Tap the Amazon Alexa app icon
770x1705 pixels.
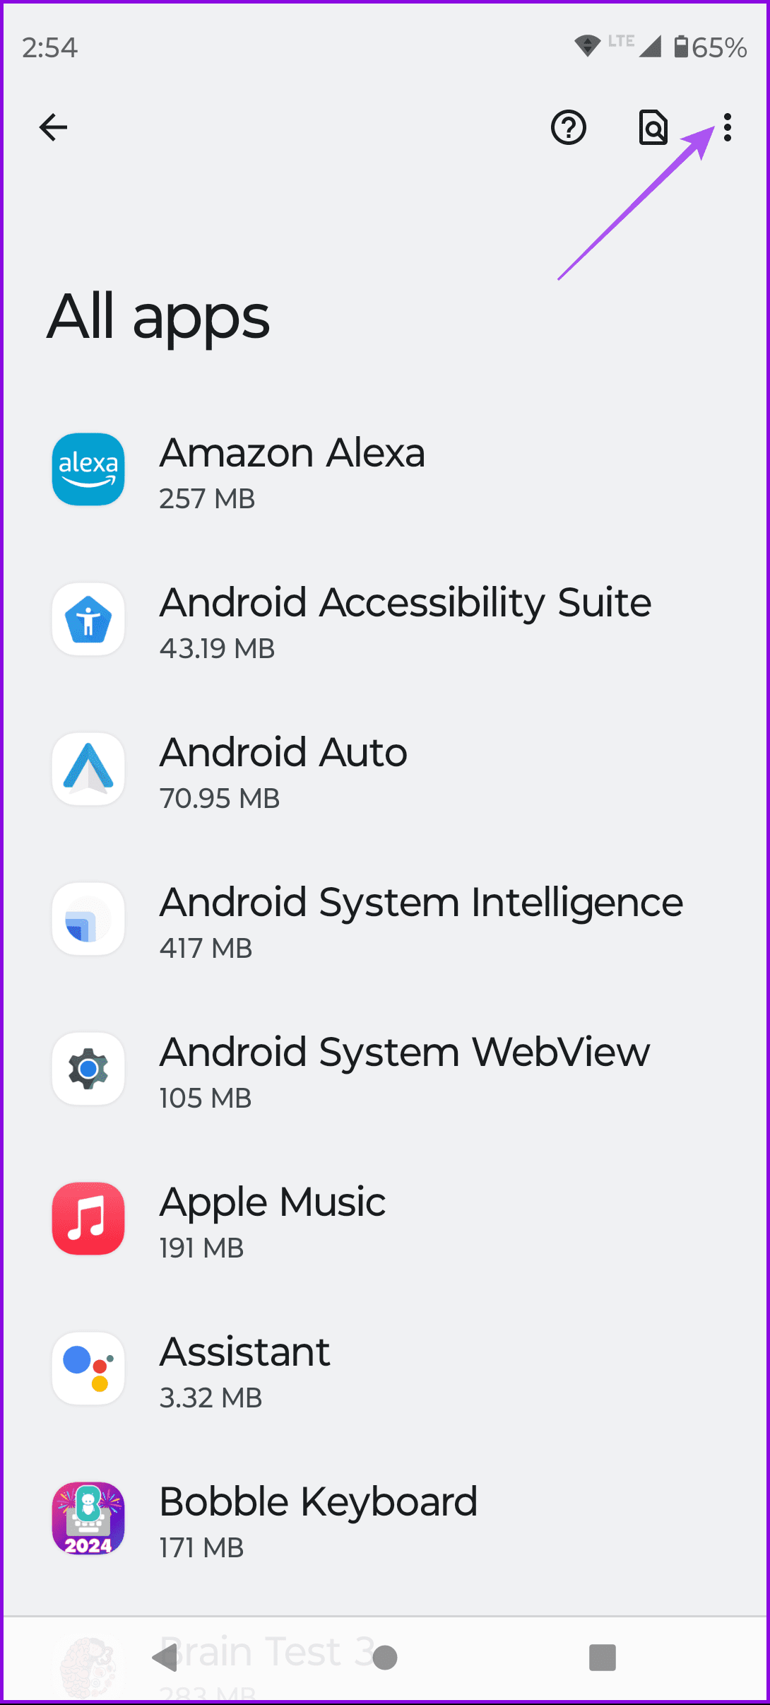point(88,469)
